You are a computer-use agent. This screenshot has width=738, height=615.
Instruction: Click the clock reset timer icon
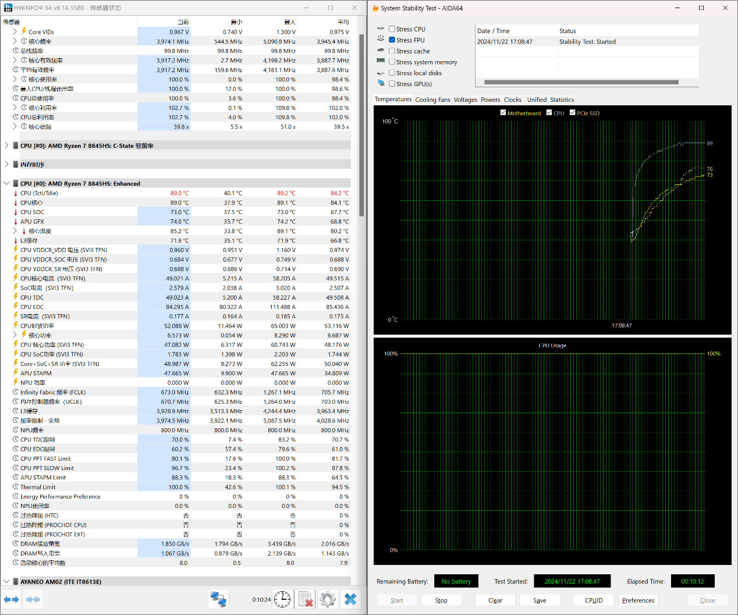coord(282,599)
